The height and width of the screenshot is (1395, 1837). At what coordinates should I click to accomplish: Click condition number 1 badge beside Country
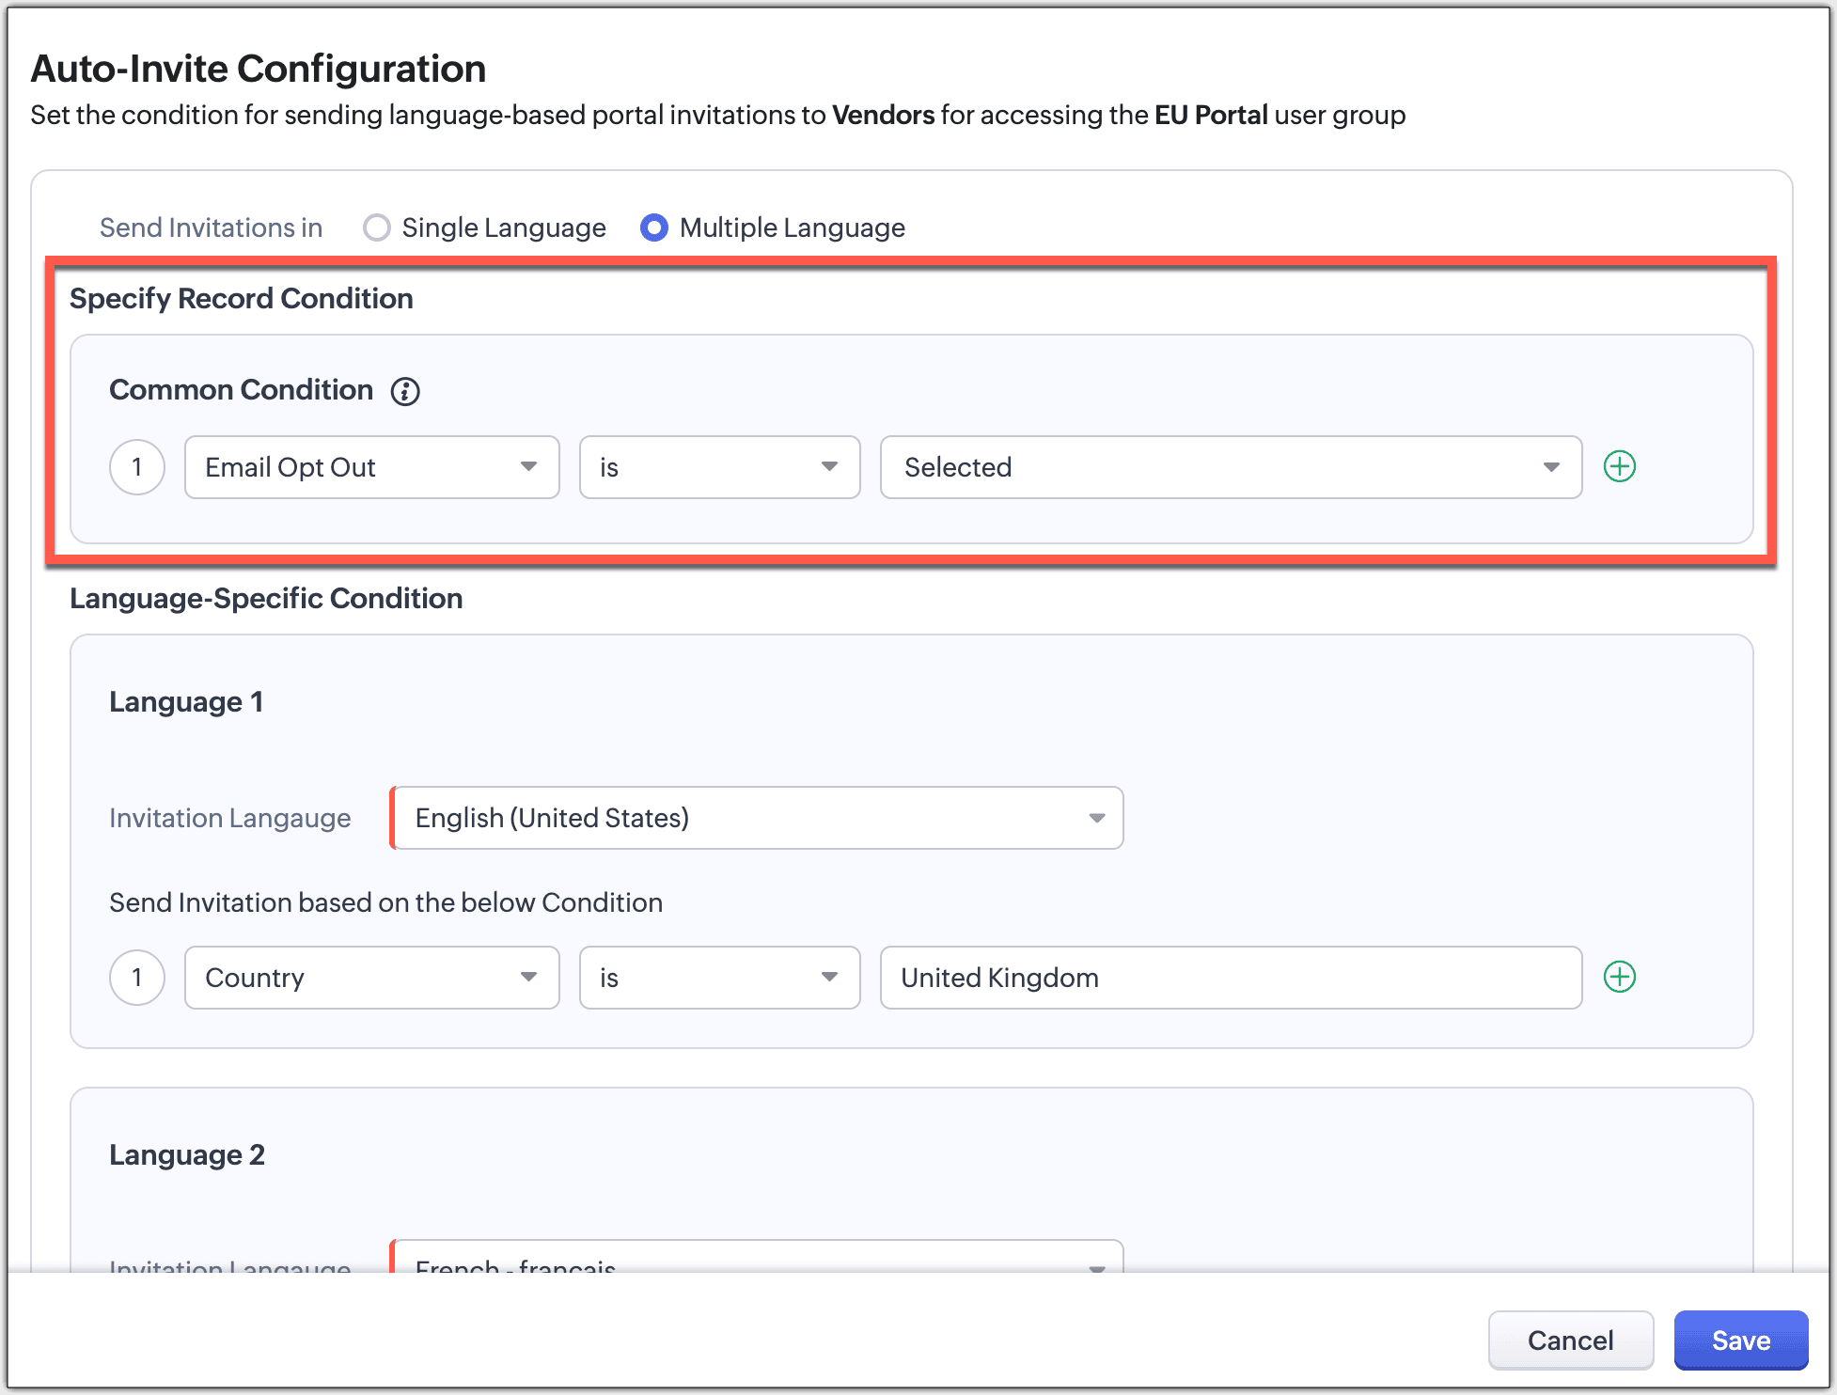(137, 978)
